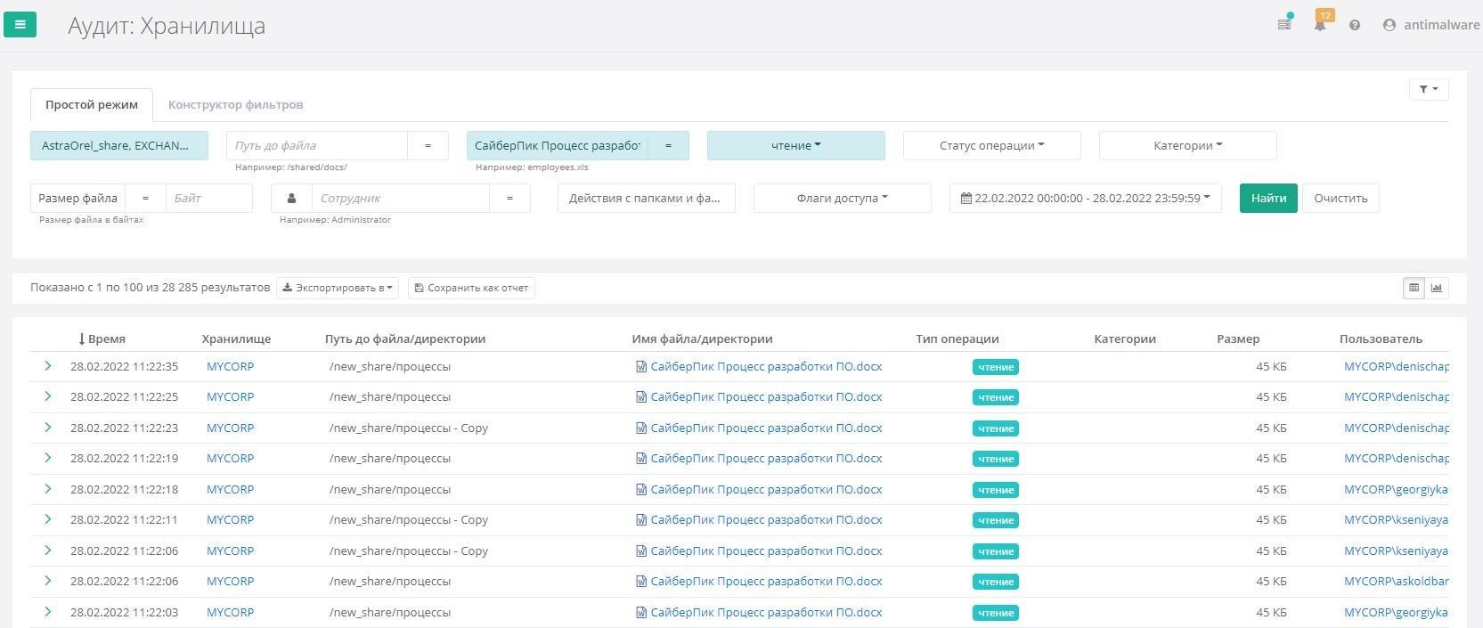Expand the row at 28.02.2022 11:22:03
This screenshot has width=1483, height=628.
click(47, 612)
